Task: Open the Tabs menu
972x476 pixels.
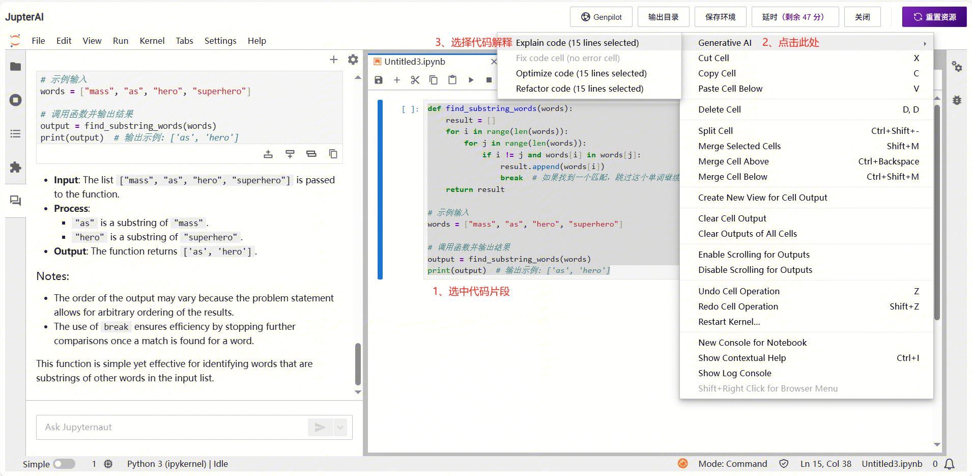Action: tap(184, 41)
